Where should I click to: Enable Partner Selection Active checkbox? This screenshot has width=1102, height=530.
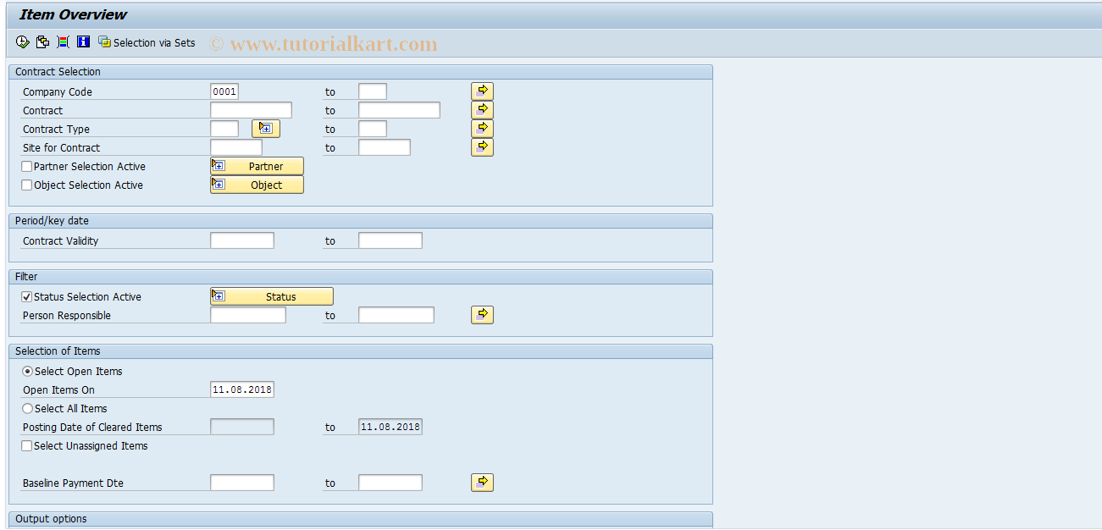27,167
